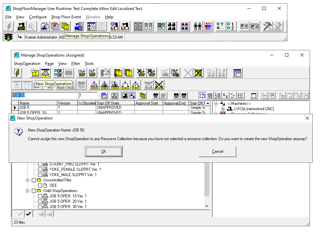Click the file tree scroll down arrow
This screenshot has height=233, width=321.
[x=207, y=206]
